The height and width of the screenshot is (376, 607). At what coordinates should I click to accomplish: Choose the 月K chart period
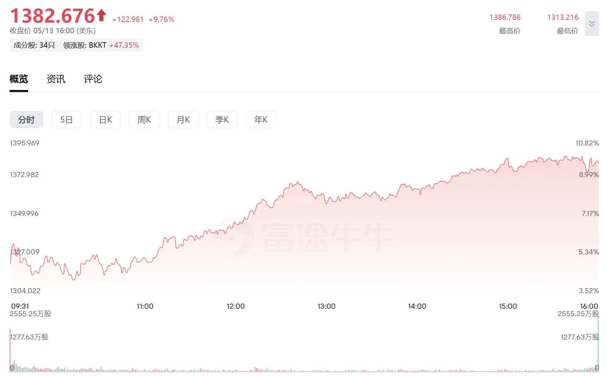point(183,120)
